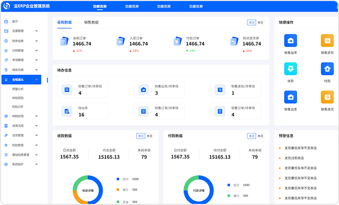Expand the 计税管理 chevron
The height and width of the screenshot is (205, 339).
(37, 51)
